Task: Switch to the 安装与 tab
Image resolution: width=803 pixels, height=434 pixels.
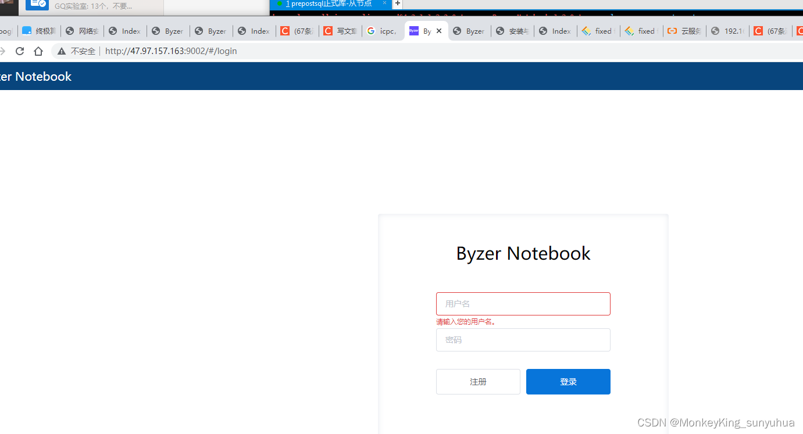Action: (512, 31)
